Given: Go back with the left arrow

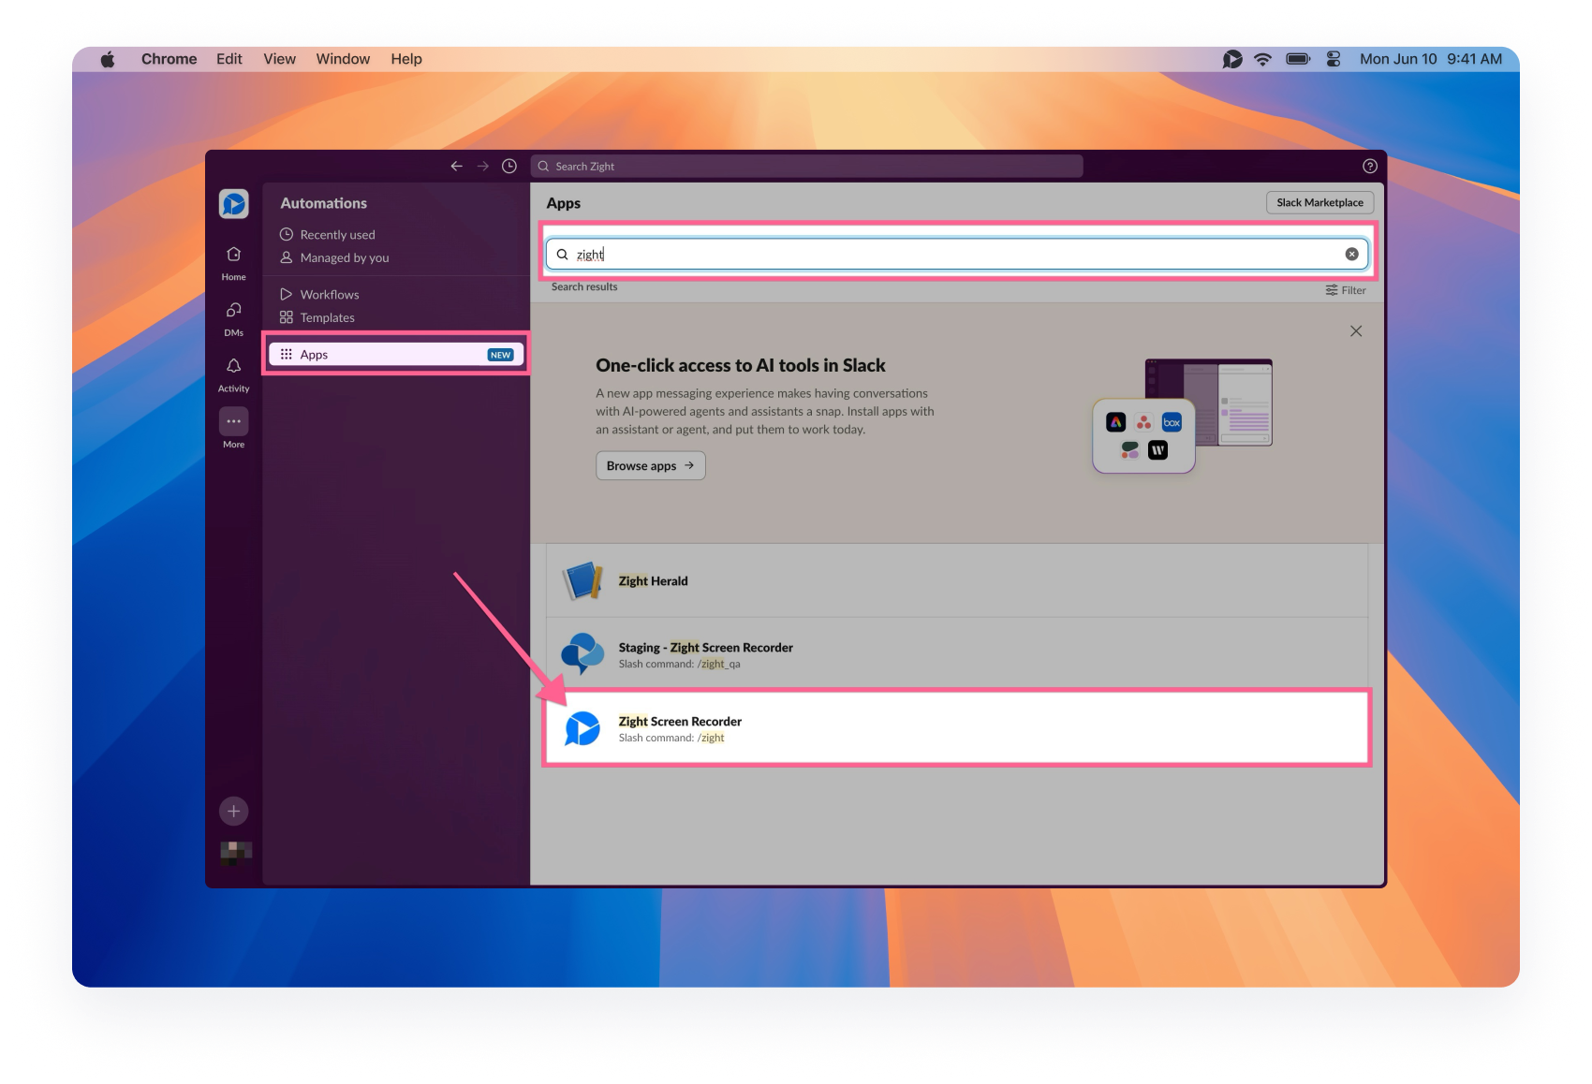Looking at the screenshot, I should point(456,166).
